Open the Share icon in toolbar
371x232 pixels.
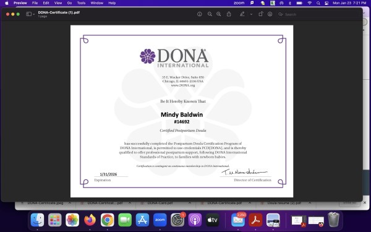coord(229,14)
